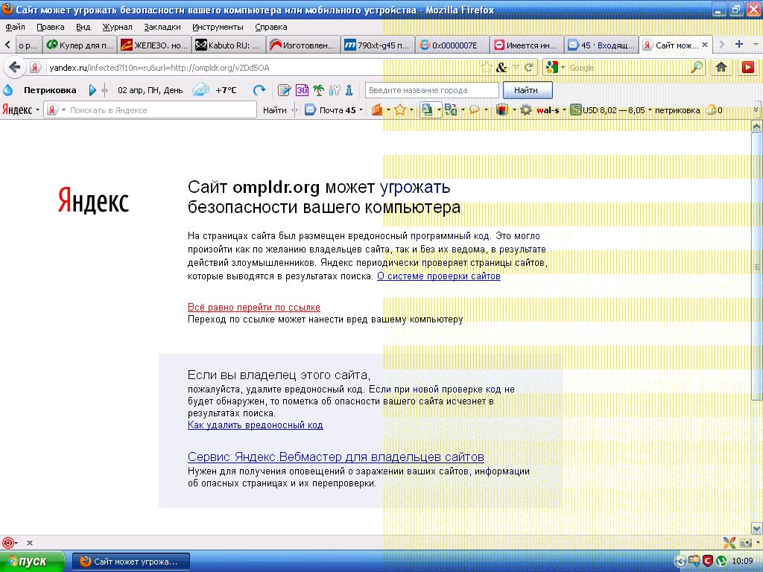Click the settings gear in Yandex bar
The image size is (763, 572).
[x=525, y=110]
